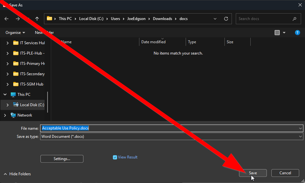Screen dimensions: 305x183
Task: Click the search magnifier icon
Action: tap(294, 19)
